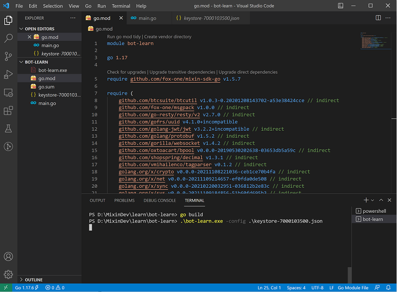Open the Remote Explorer view

point(8,93)
